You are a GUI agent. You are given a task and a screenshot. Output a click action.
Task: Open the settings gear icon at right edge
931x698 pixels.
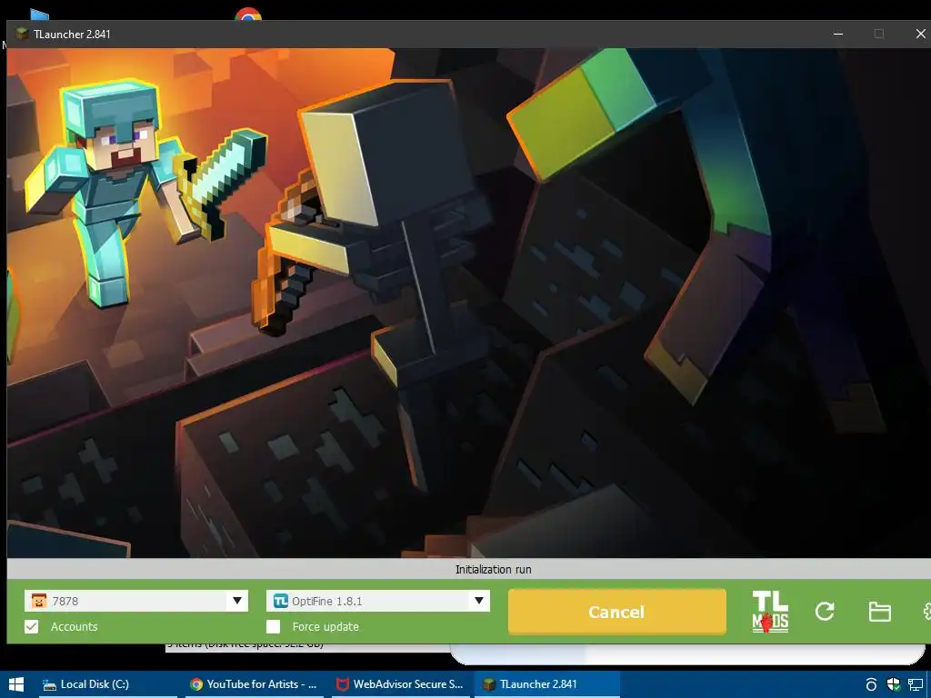tap(926, 612)
